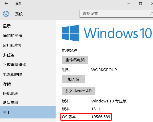Click the Windows 10 专业版 edition text
Screen dimensions: 153x122
click(109, 101)
